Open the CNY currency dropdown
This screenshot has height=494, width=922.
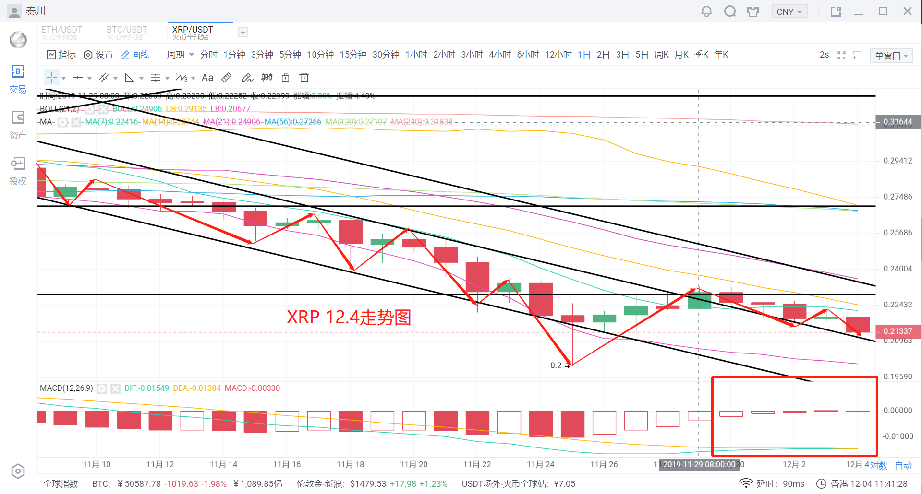pyautogui.click(x=789, y=12)
